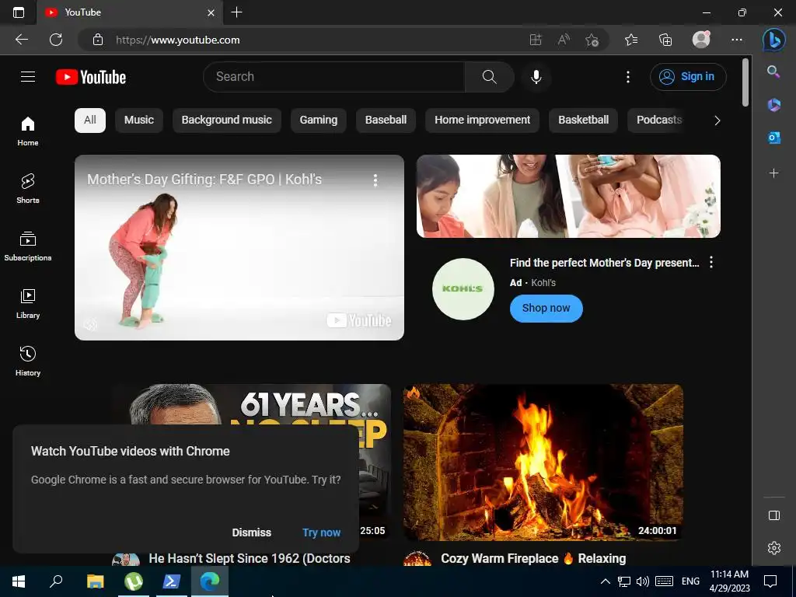Select the Baseball filter chip

click(x=386, y=120)
